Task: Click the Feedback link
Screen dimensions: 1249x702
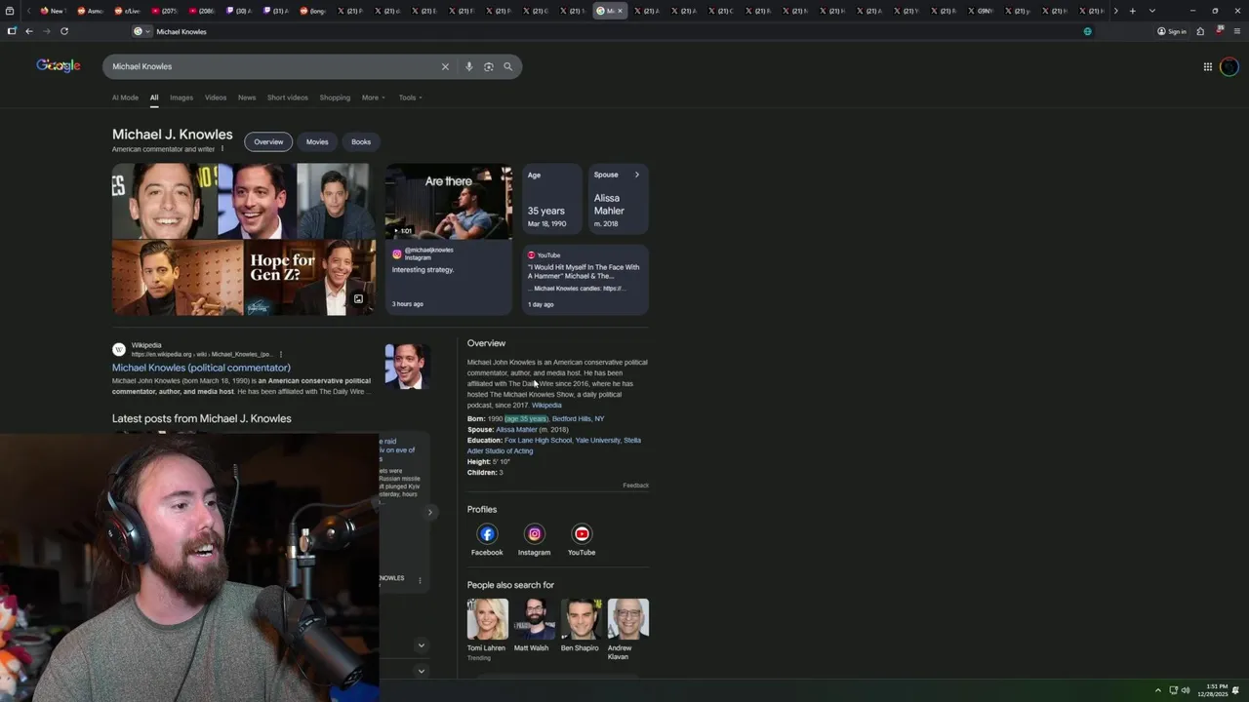Action: [636, 486]
